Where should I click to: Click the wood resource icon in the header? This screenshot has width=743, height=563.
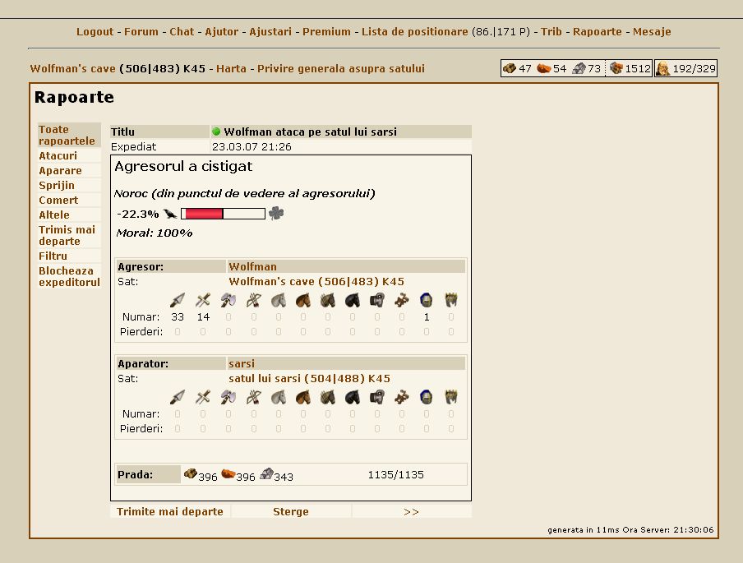[510, 69]
